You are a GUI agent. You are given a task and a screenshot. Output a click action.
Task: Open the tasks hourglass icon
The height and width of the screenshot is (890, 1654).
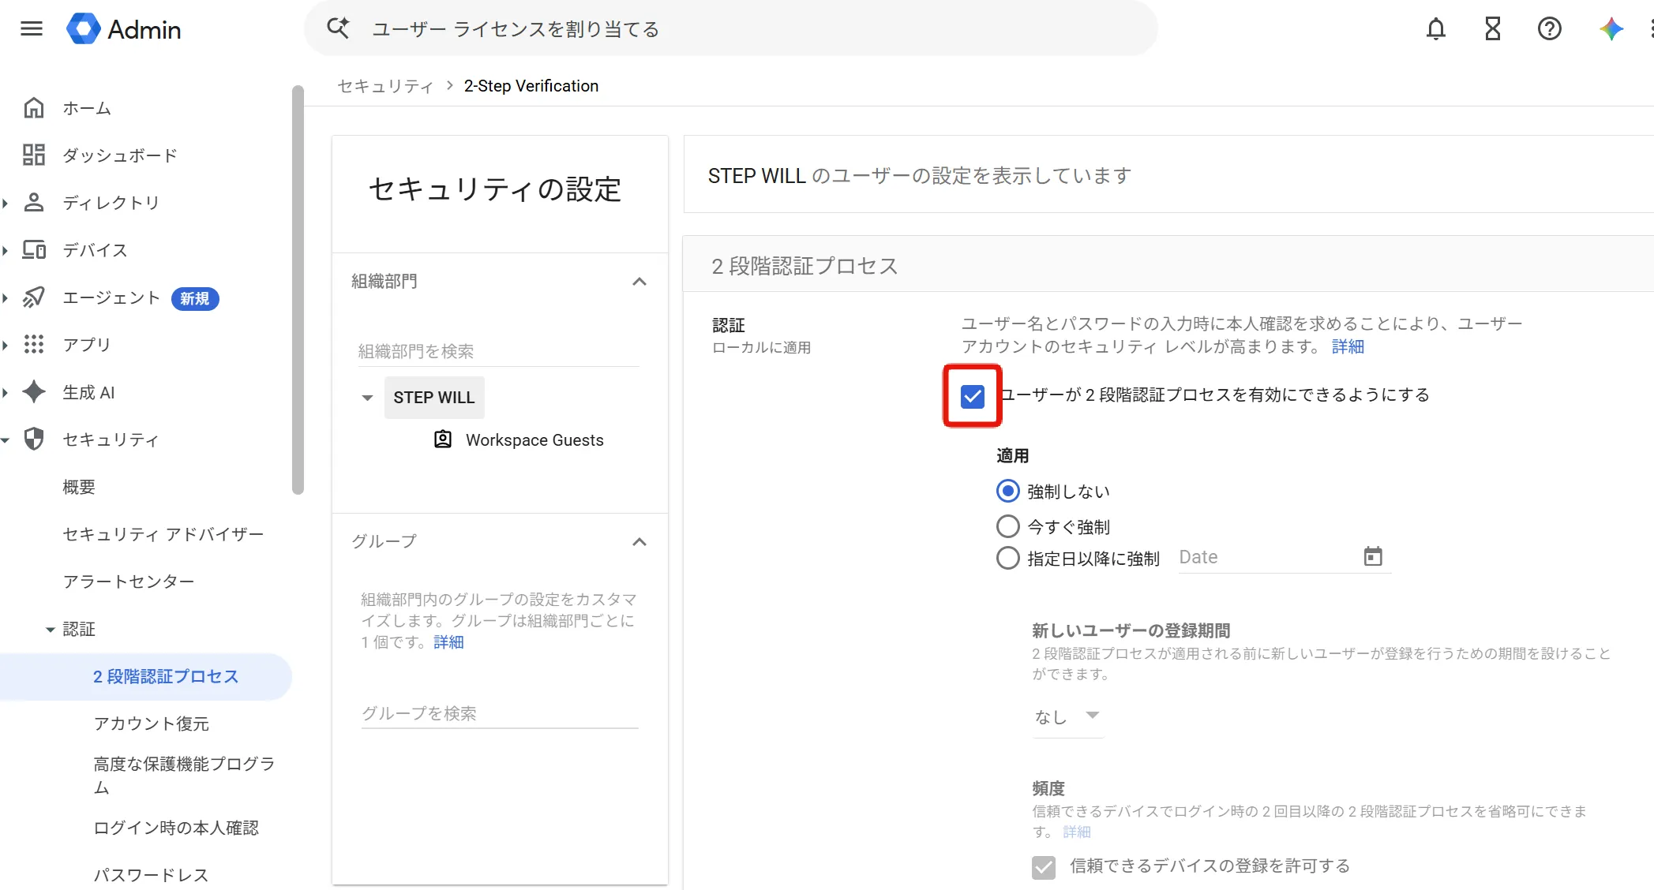click(1492, 29)
